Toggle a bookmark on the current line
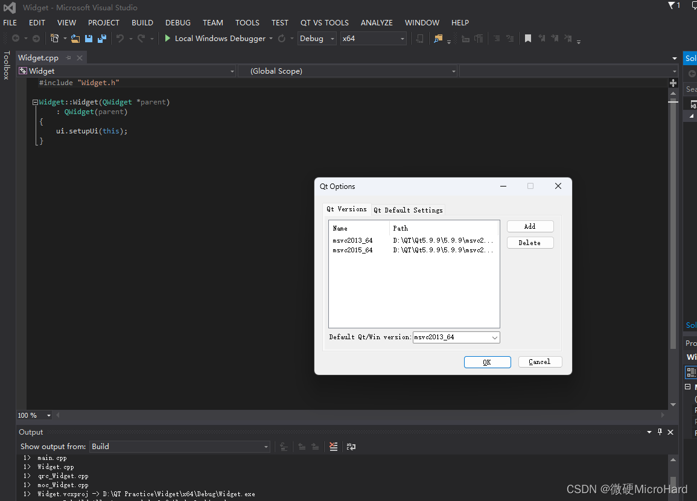Viewport: 697px width, 501px height. [x=527, y=38]
